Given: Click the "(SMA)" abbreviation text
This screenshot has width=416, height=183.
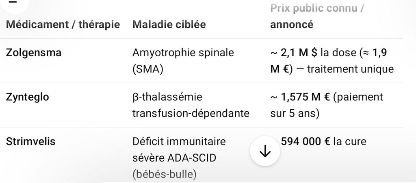Looking at the screenshot, I should click(147, 69).
